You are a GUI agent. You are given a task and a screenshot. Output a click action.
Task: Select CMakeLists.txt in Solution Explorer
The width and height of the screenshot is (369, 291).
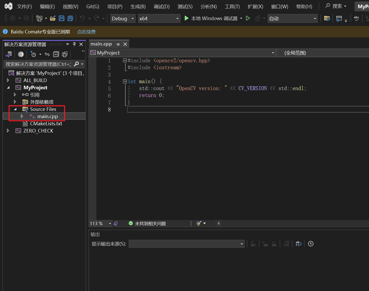point(46,124)
